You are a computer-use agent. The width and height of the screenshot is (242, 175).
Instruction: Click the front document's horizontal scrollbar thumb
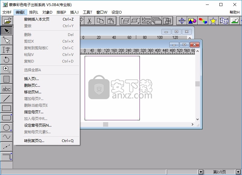[x=105, y=125]
